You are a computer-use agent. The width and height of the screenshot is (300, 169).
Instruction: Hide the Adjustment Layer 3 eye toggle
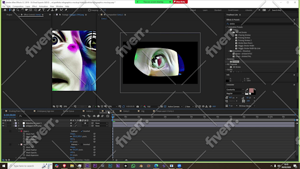point(3,123)
